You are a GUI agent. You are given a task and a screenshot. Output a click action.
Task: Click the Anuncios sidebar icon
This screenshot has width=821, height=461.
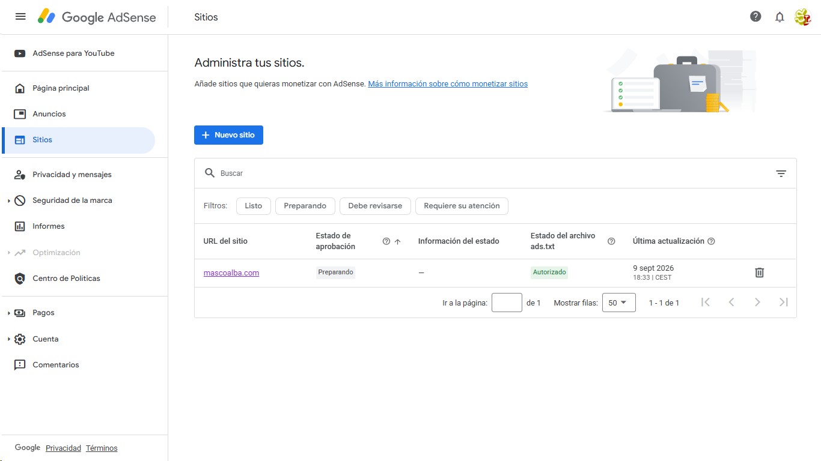pos(20,114)
